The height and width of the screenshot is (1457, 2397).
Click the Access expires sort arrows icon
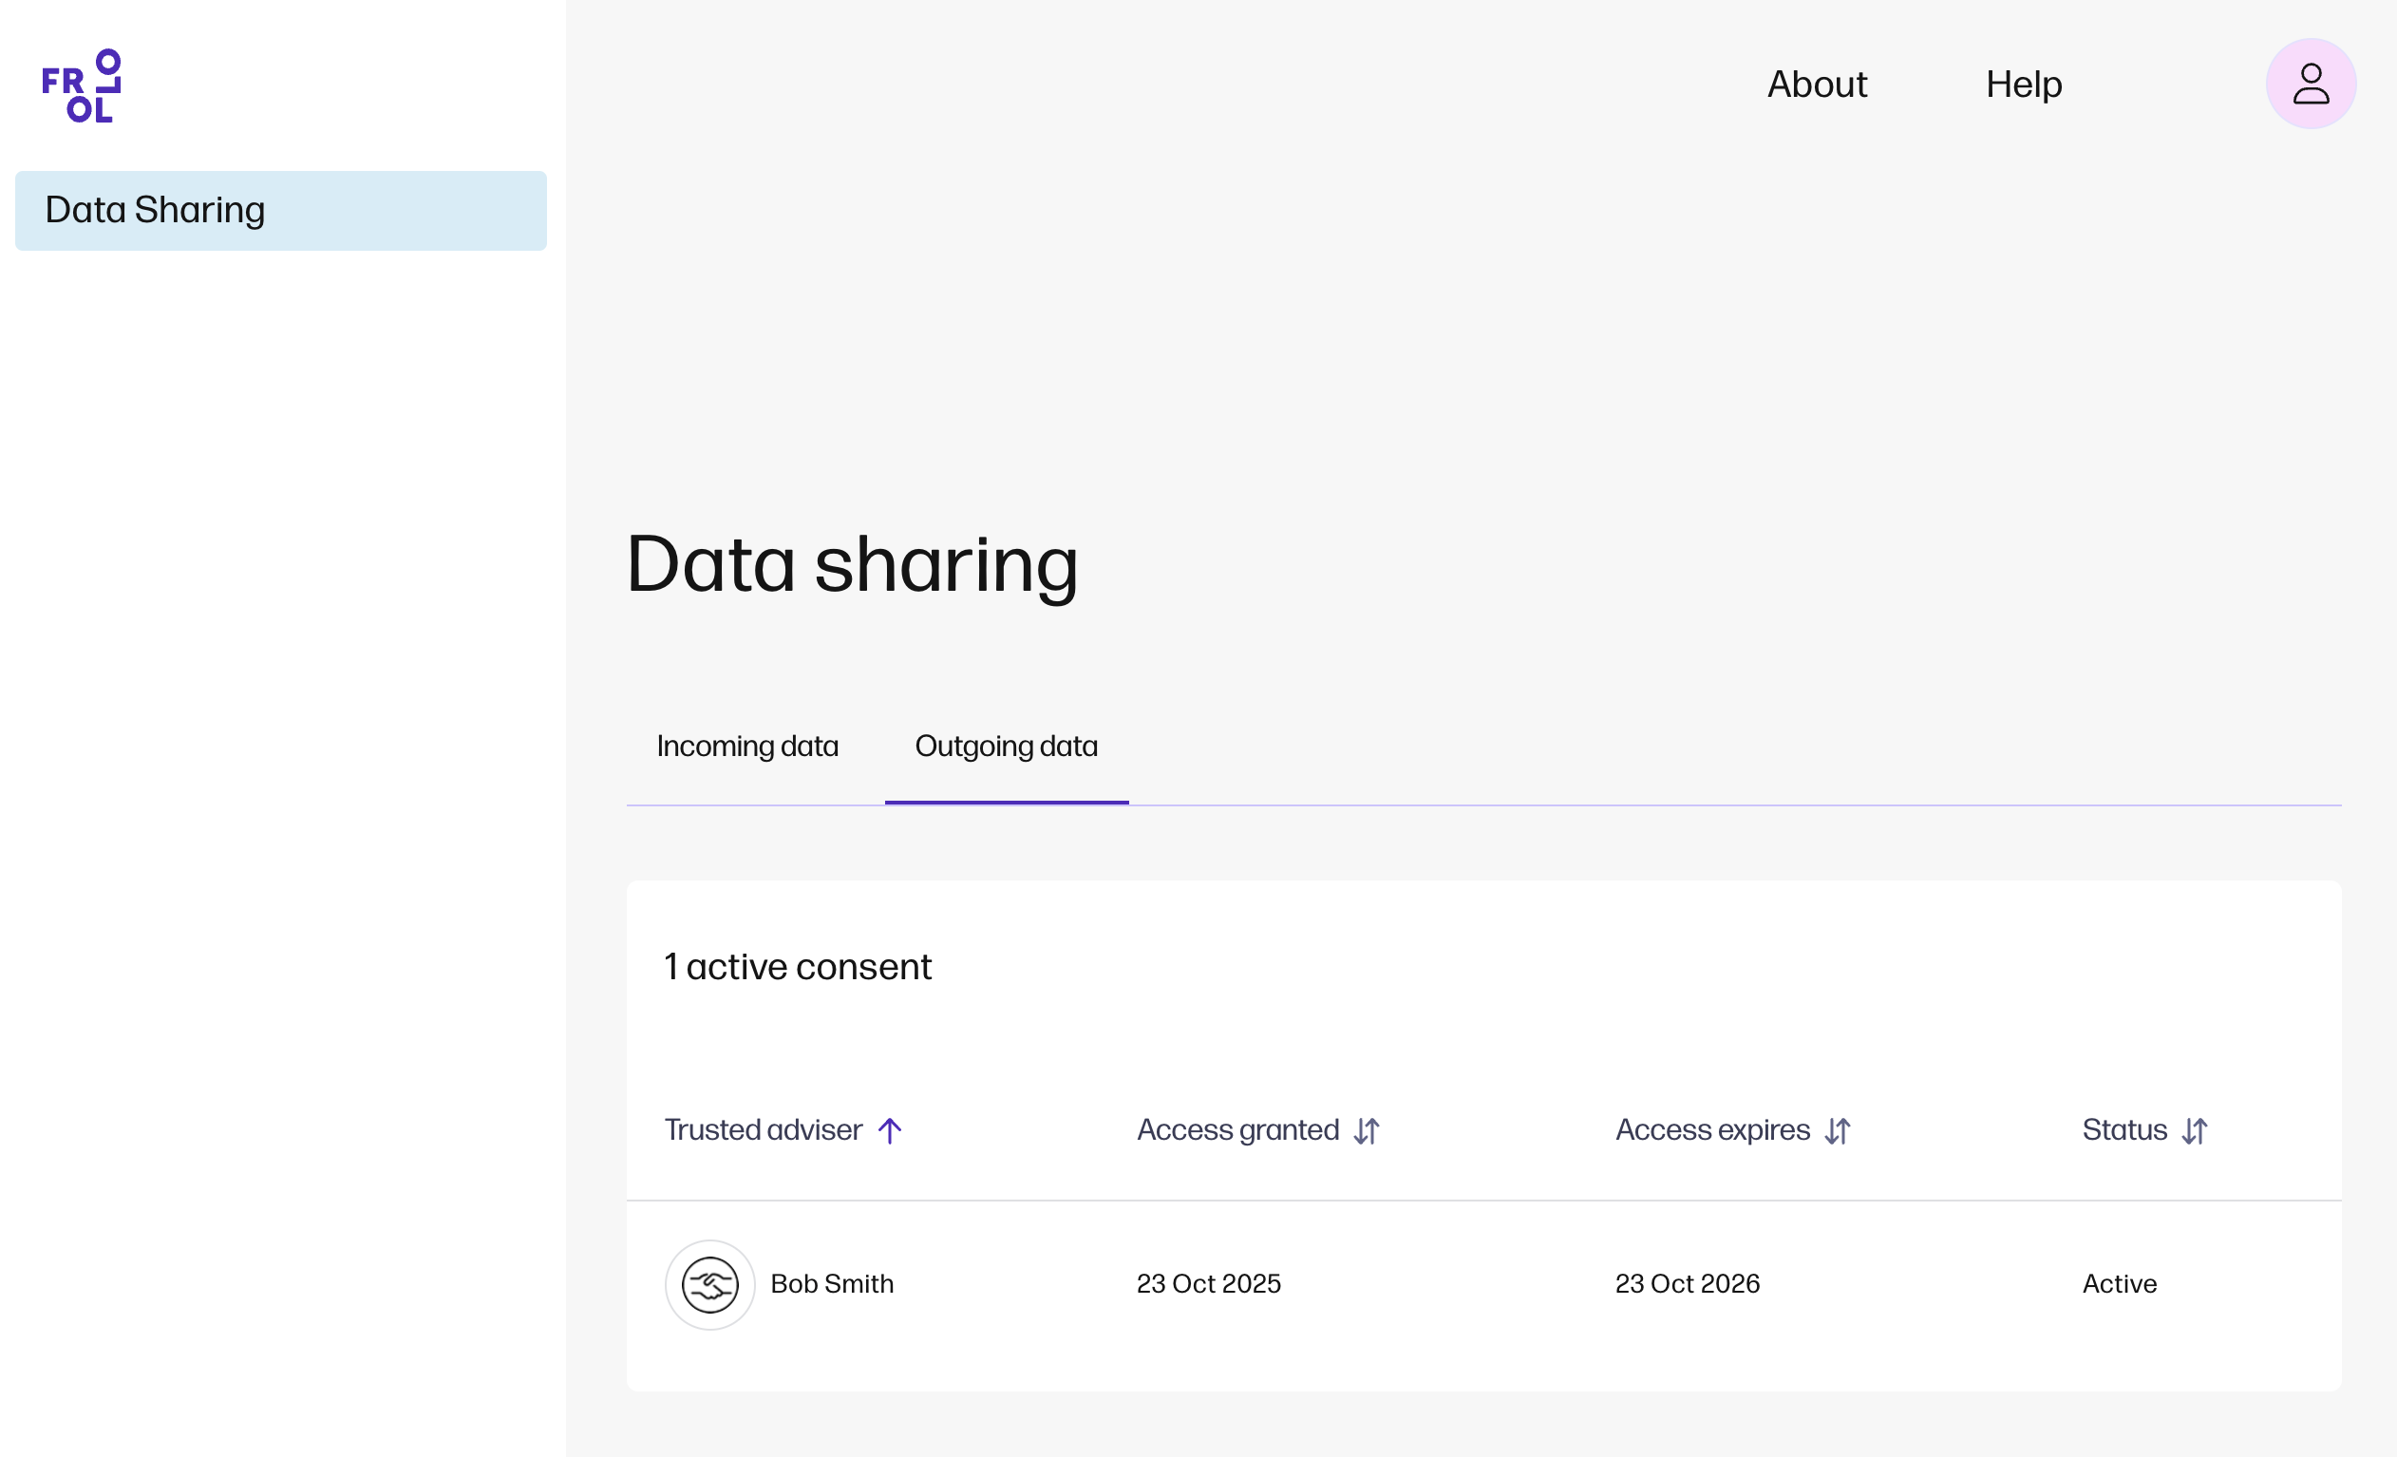[x=1837, y=1130]
